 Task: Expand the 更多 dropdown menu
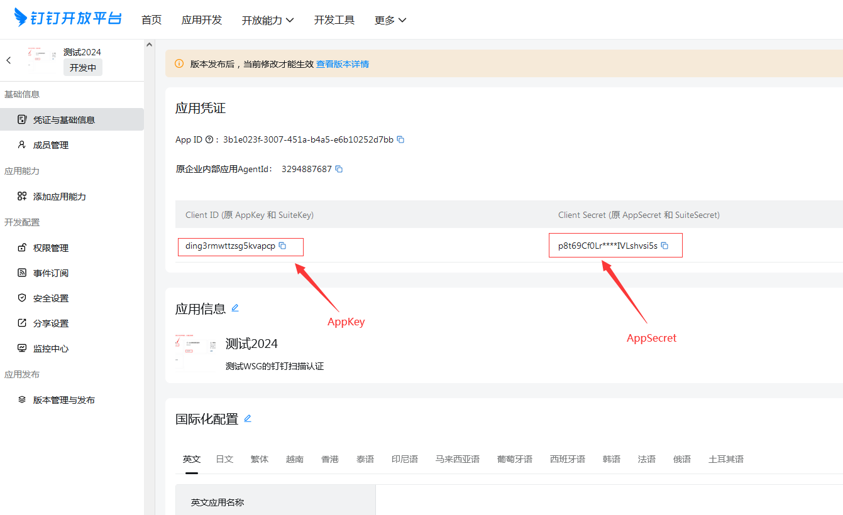(390, 20)
